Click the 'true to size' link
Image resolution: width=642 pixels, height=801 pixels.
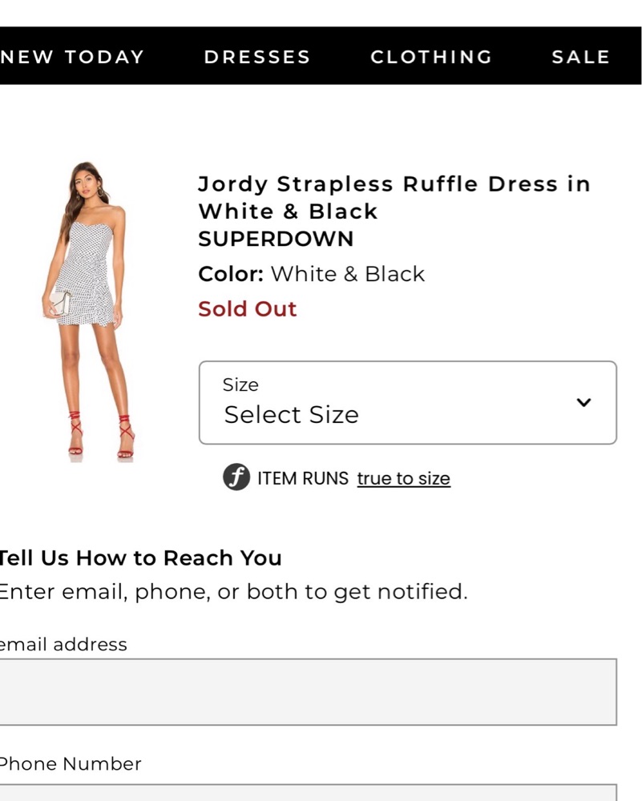[403, 479]
